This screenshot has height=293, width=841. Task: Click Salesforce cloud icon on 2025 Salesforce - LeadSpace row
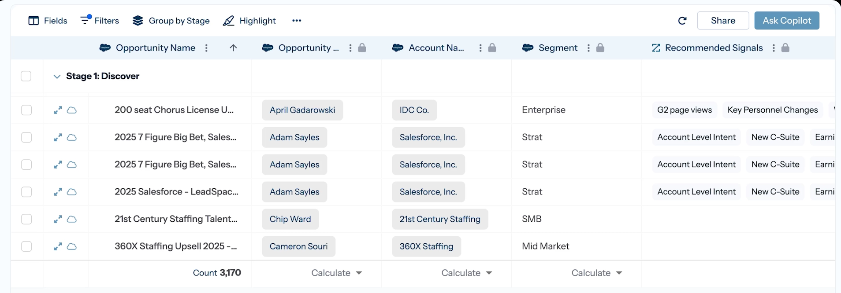coord(71,192)
